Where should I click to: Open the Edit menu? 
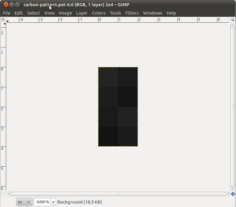(x=19, y=13)
